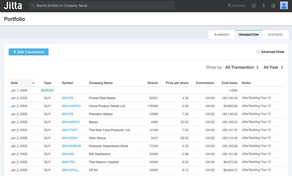Click the Commission column header

pyautogui.click(x=205, y=83)
